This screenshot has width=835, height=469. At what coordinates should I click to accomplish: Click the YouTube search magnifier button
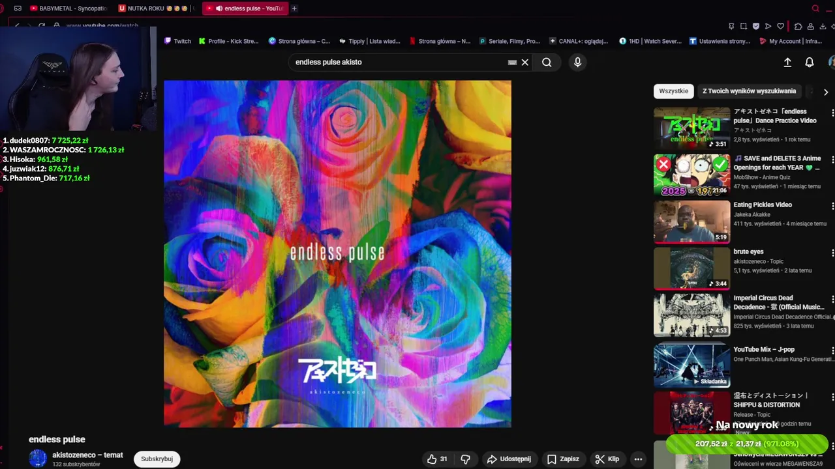547,63
